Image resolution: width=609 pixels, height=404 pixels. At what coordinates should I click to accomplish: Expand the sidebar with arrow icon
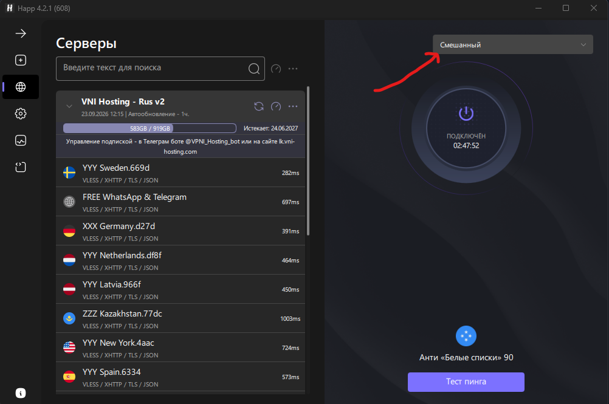21,34
